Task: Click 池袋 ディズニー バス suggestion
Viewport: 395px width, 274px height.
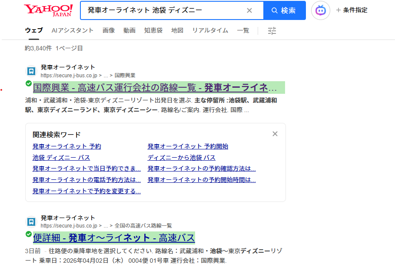Action: coord(61,157)
